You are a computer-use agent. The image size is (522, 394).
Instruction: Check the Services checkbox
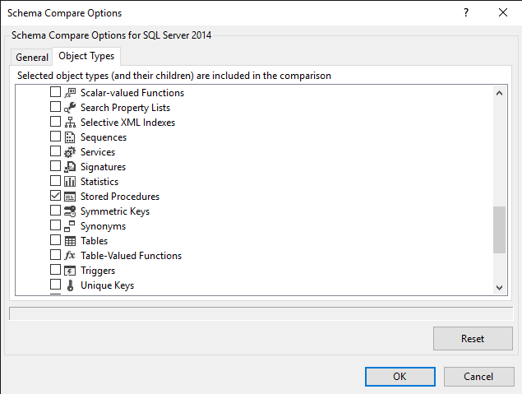tap(55, 151)
